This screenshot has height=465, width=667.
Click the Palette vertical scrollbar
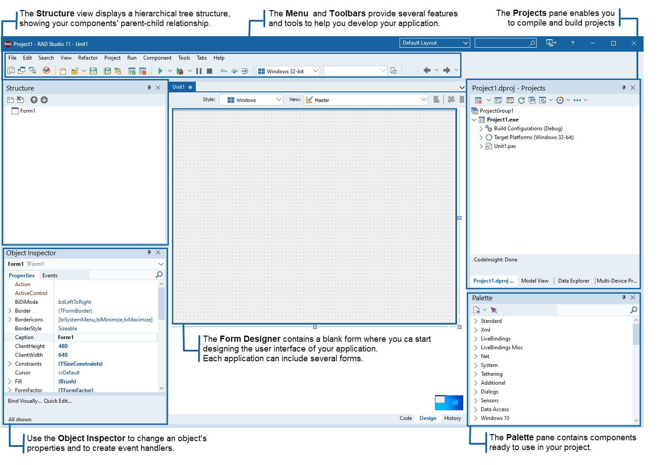click(636, 370)
